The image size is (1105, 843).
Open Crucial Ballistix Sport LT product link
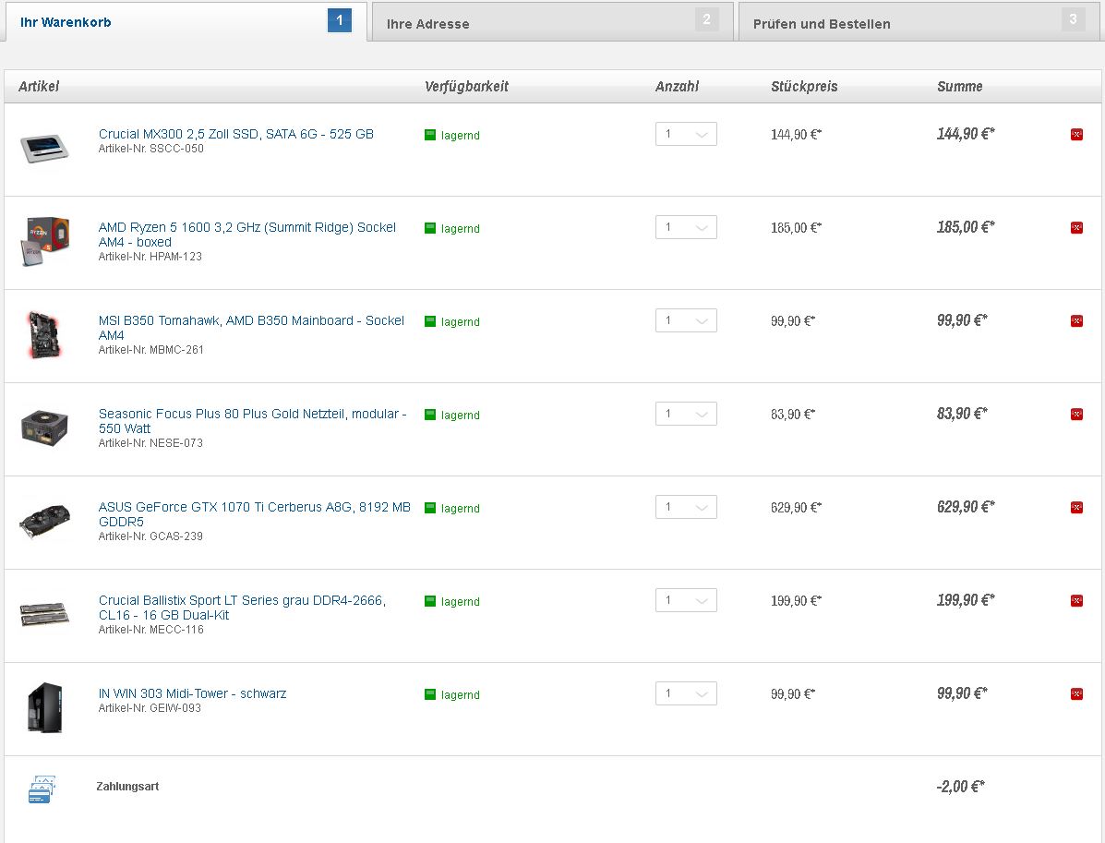pyautogui.click(x=243, y=608)
